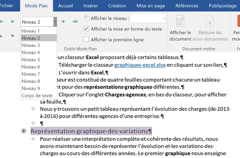Screen dimensions: 240x158
Task: Choose Niveau 9 in the level list
Action: click(x=39, y=88)
